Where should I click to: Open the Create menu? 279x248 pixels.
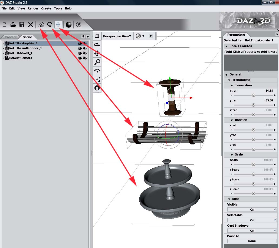(46, 9)
